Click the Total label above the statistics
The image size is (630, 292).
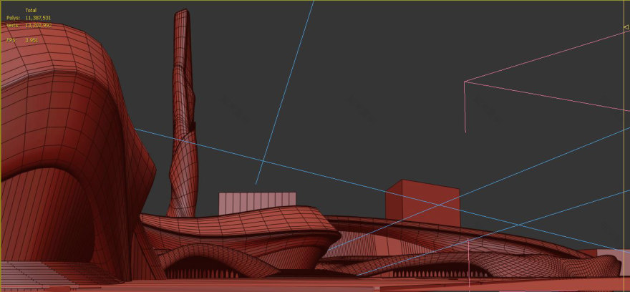click(x=31, y=10)
